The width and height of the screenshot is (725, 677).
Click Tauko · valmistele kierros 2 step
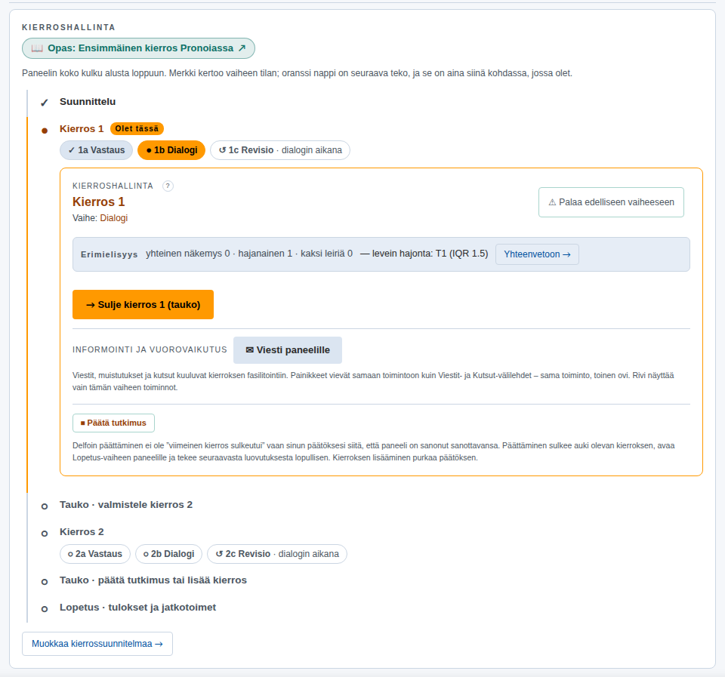tap(126, 505)
